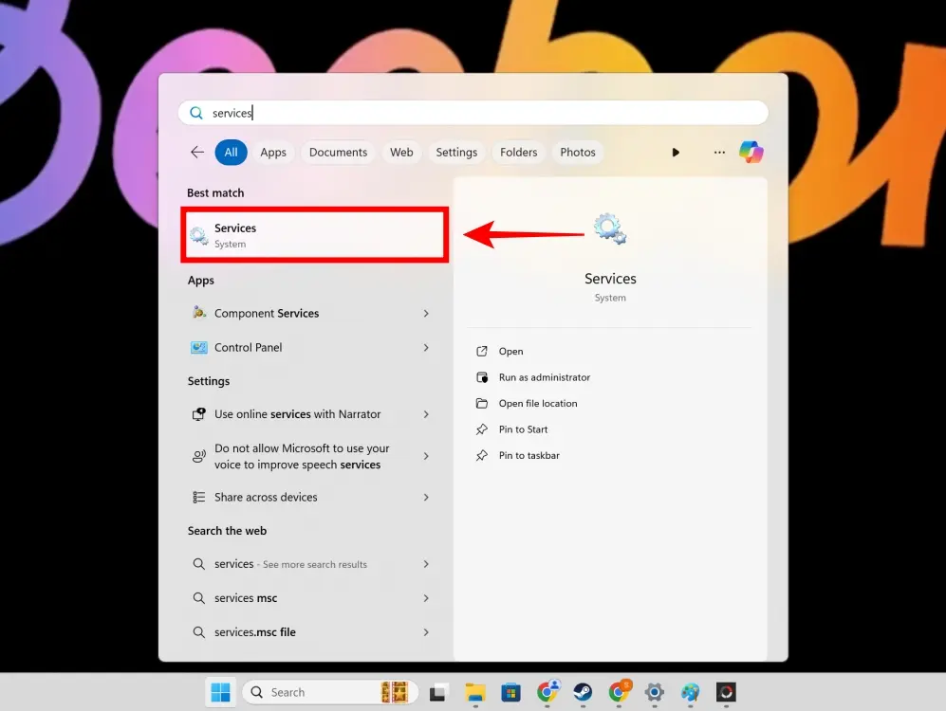Click the Component Services icon under Apps
The height and width of the screenshot is (711, 946).
click(x=199, y=313)
